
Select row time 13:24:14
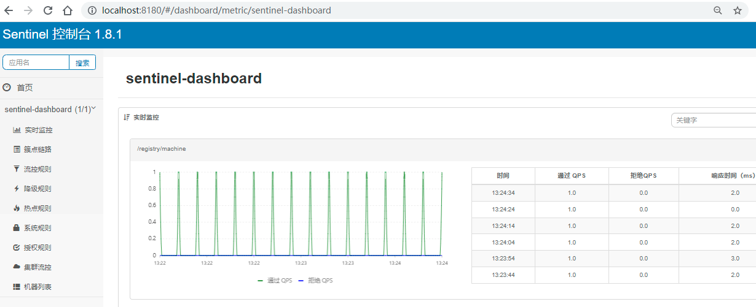click(503, 226)
